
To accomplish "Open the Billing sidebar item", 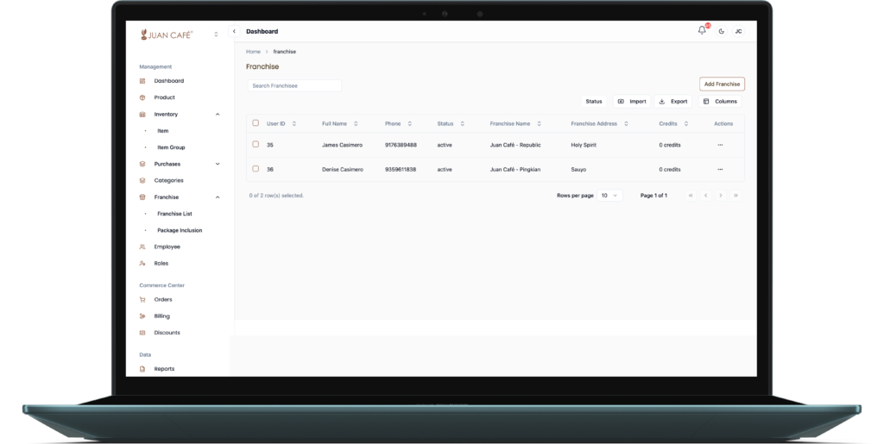I will coord(161,316).
